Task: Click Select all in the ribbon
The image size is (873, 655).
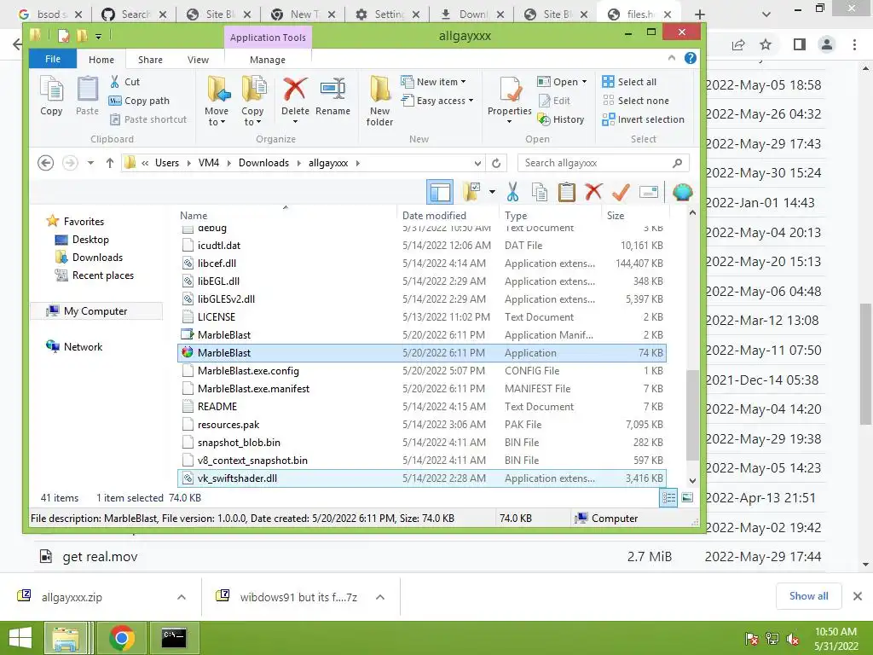Action: point(629,82)
